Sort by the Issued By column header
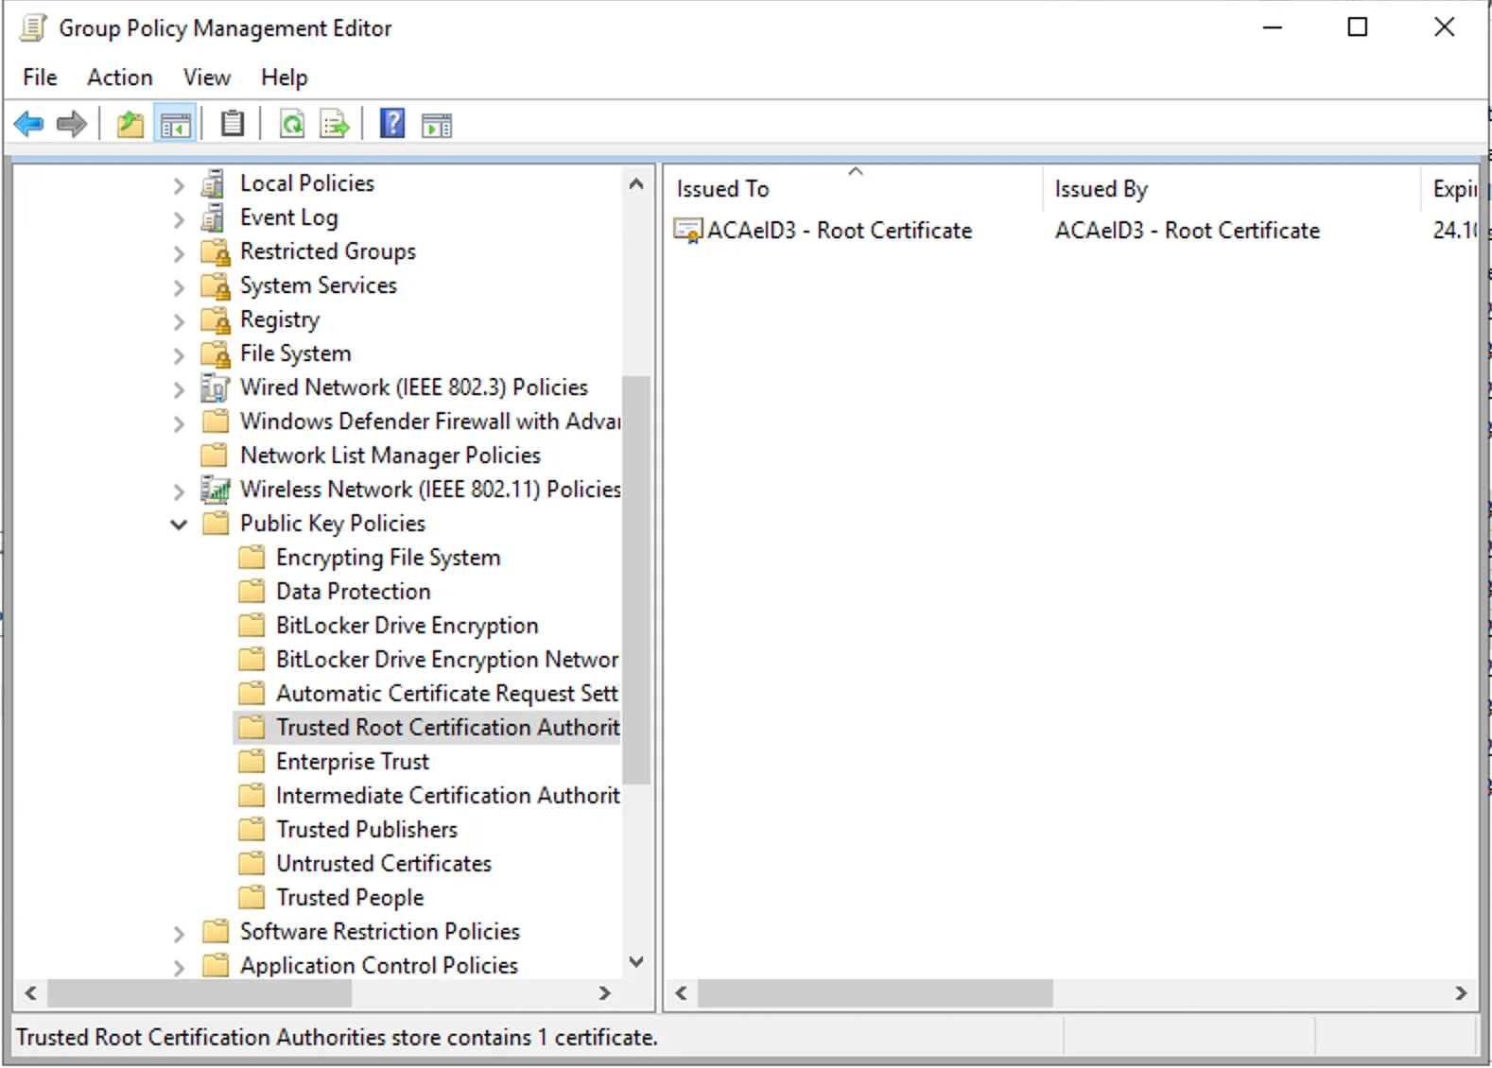Viewport: 1492px width, 1068px height. [x=1101, y=189]
